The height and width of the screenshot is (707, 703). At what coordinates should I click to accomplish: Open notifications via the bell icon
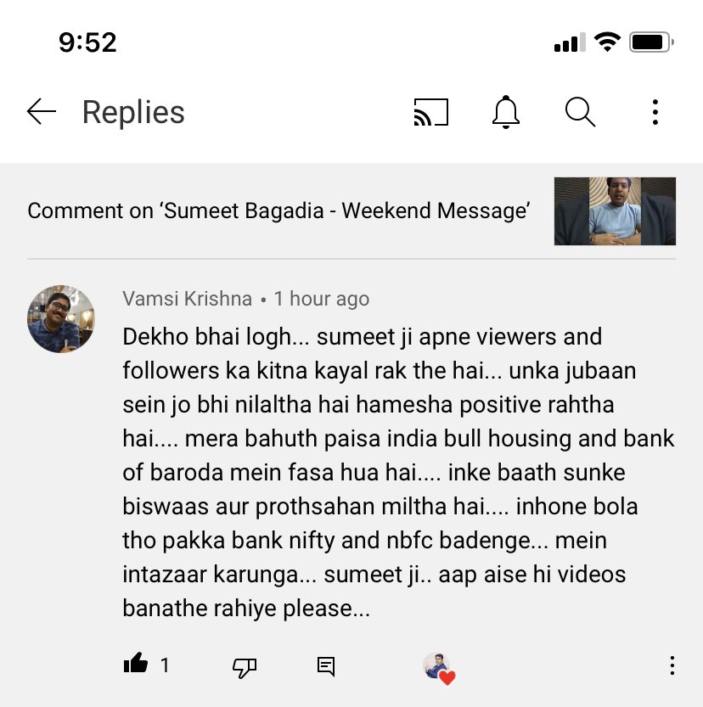click(505, 112)
